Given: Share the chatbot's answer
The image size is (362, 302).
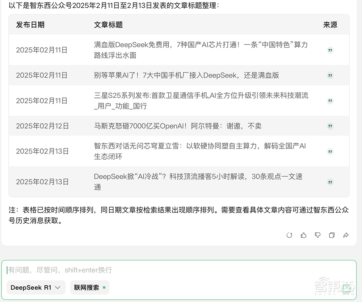Looking at the screenshot, I should (346, 235).
